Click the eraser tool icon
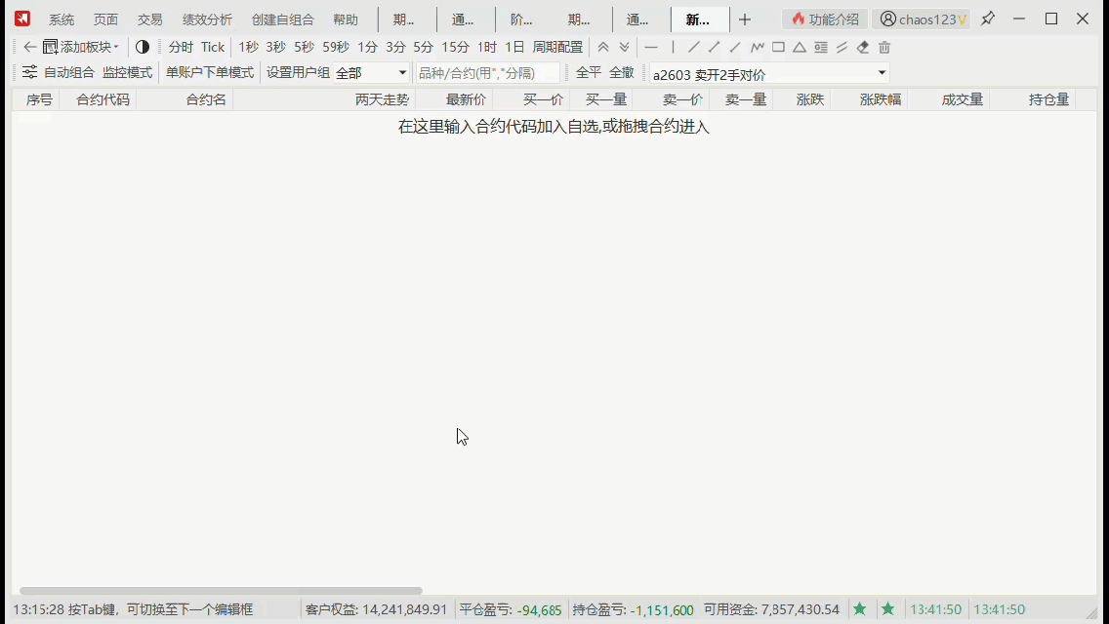This screenshot has height=624, width=1109. pyautogui.click(x=863, y=47)
